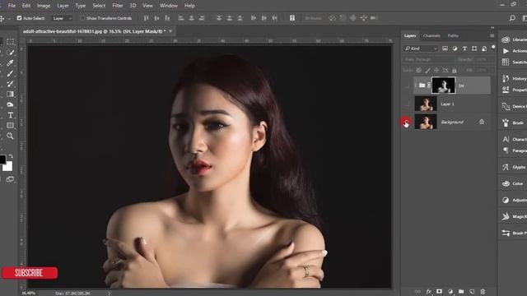
Task: Open the History panel button
Action: 514,79
